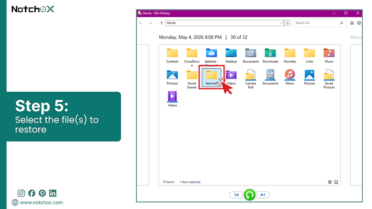Select the Saved Games folder
This screenshot has height=209, width=372.
click(192, 79)
